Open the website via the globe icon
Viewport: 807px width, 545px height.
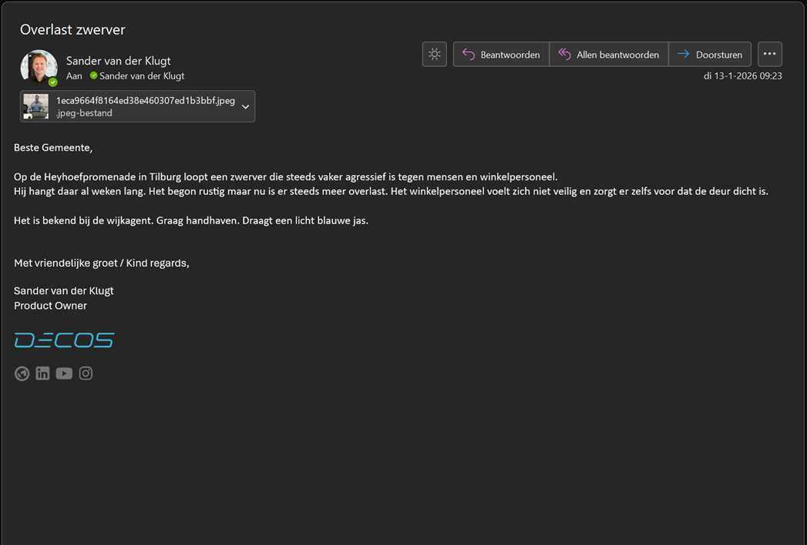tap(22, 373)
